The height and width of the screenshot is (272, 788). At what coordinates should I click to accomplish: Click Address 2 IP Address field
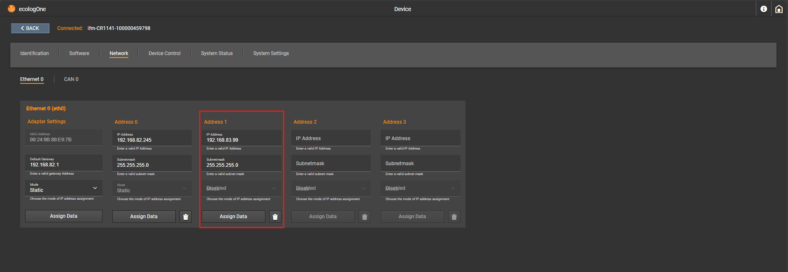330,138
